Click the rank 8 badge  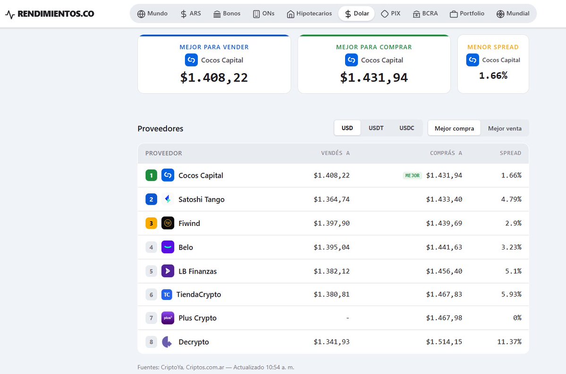point(151,341)
